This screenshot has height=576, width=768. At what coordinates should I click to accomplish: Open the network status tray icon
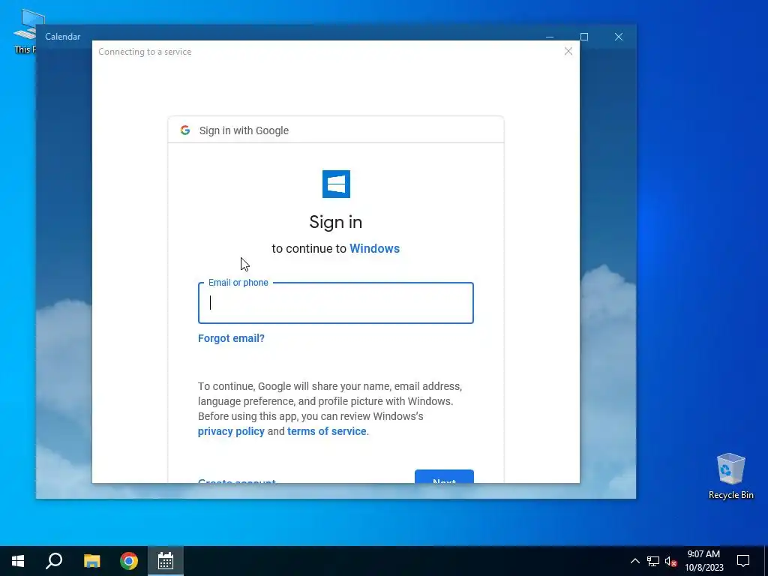point(653,561)
